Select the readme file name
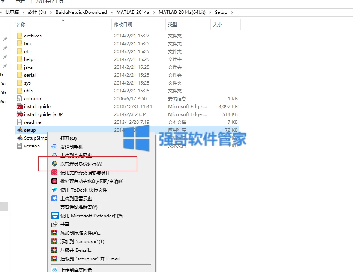The image size is (353, 272). 32,122
